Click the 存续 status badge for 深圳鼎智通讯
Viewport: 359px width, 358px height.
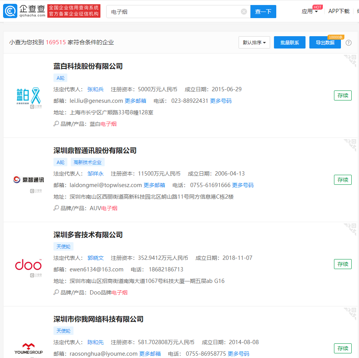(x=343, y=180)
